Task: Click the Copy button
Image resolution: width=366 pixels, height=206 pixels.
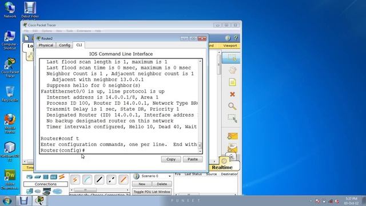Action: tap(171, 159)
